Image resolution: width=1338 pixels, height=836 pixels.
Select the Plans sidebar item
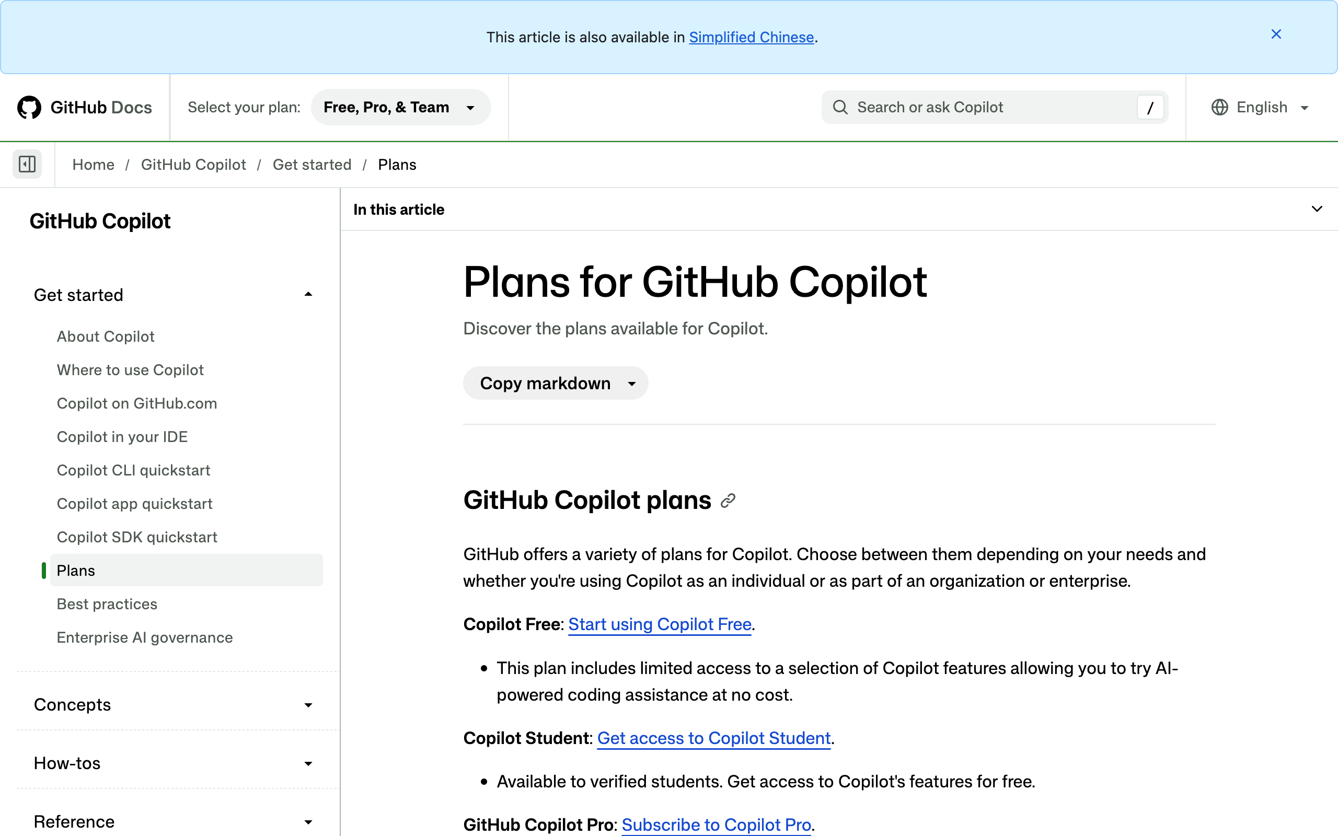(186, 570)
